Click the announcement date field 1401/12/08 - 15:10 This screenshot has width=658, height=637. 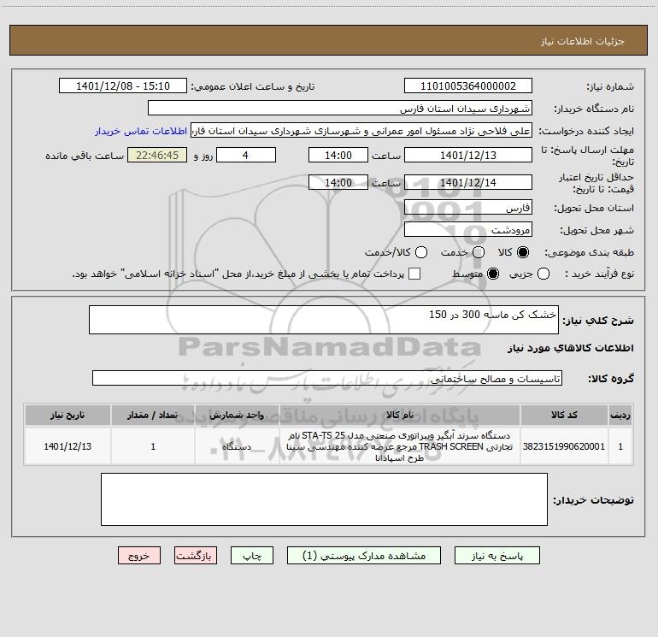(123, 86)
